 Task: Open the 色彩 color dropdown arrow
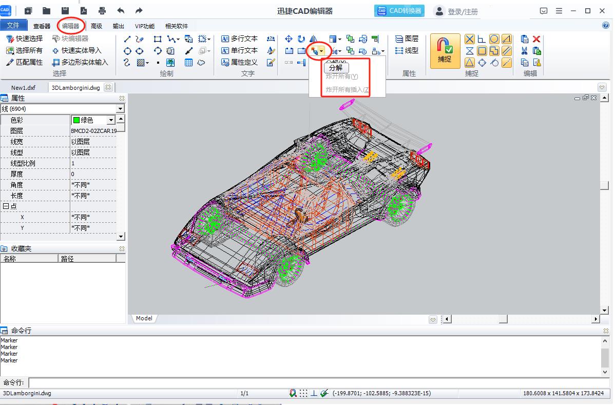pyautogui.click(x=111, y=120)
